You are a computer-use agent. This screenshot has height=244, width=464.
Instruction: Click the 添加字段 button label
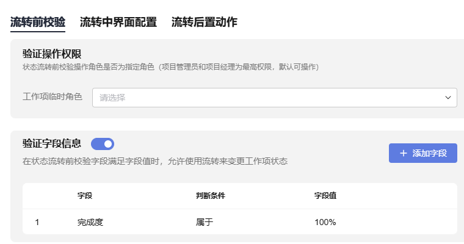tap(430, 153)
